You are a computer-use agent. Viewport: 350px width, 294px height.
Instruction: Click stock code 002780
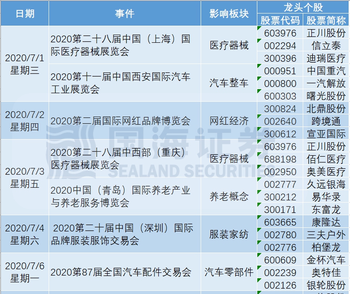coord(280,235)
